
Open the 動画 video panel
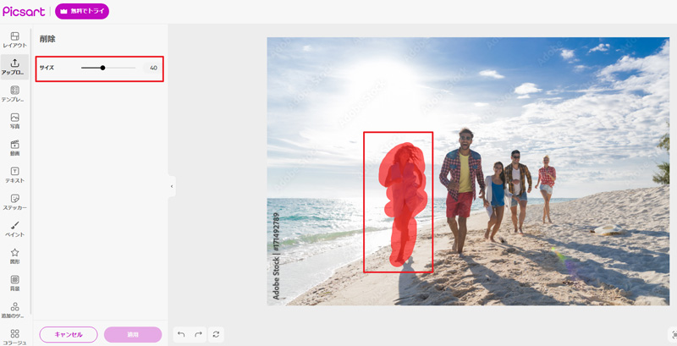[14, 148]
